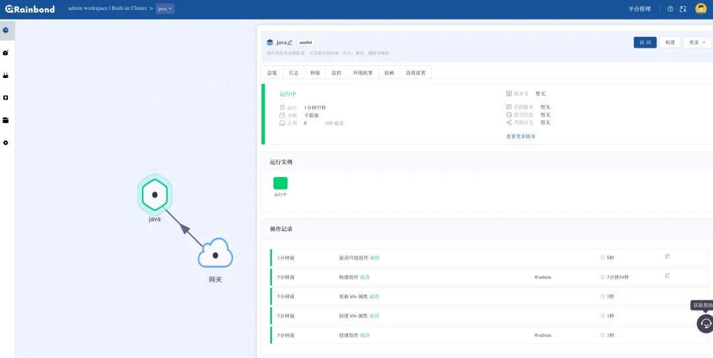Open the first sidebar dashboard icon
Screen dimensions: 713x358
pyautogui.click(x=6, y=30)
